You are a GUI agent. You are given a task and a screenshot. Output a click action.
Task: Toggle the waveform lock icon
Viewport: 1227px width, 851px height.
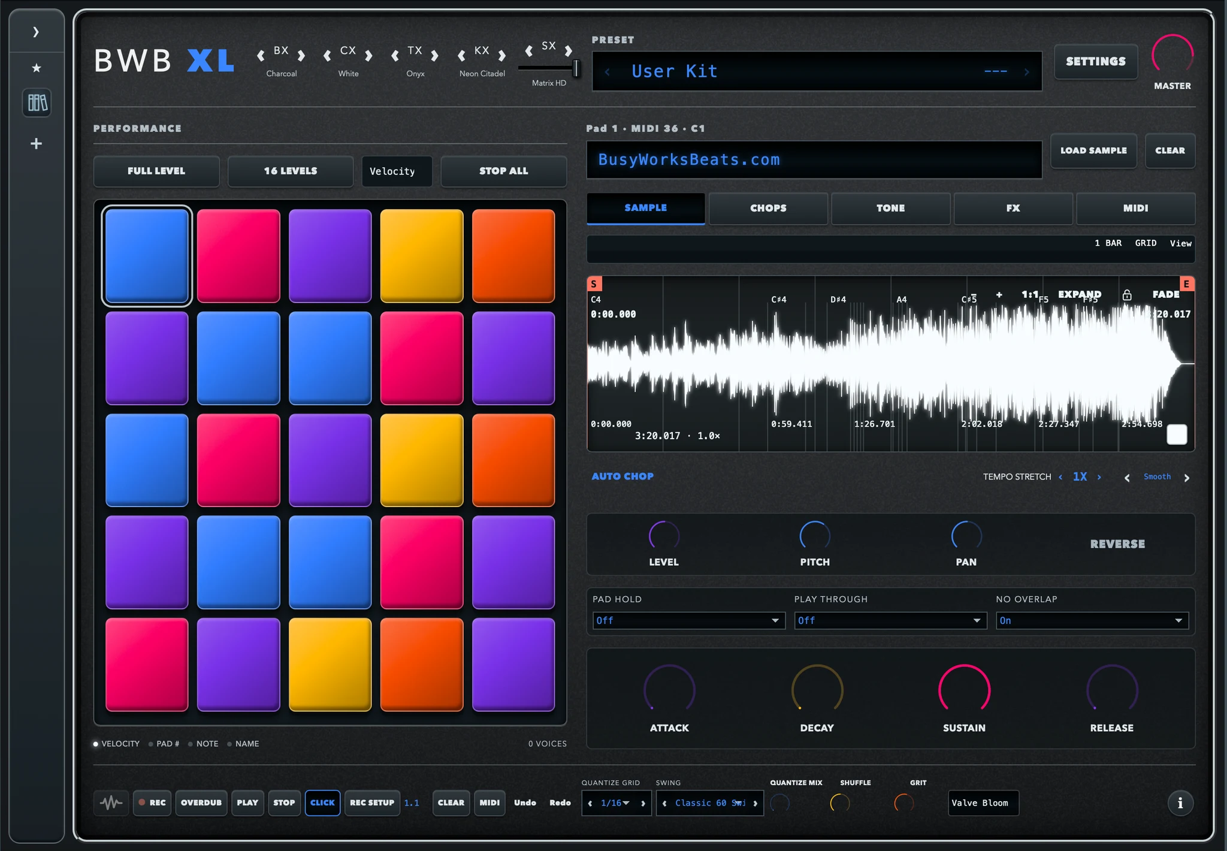coord(1126,294)
